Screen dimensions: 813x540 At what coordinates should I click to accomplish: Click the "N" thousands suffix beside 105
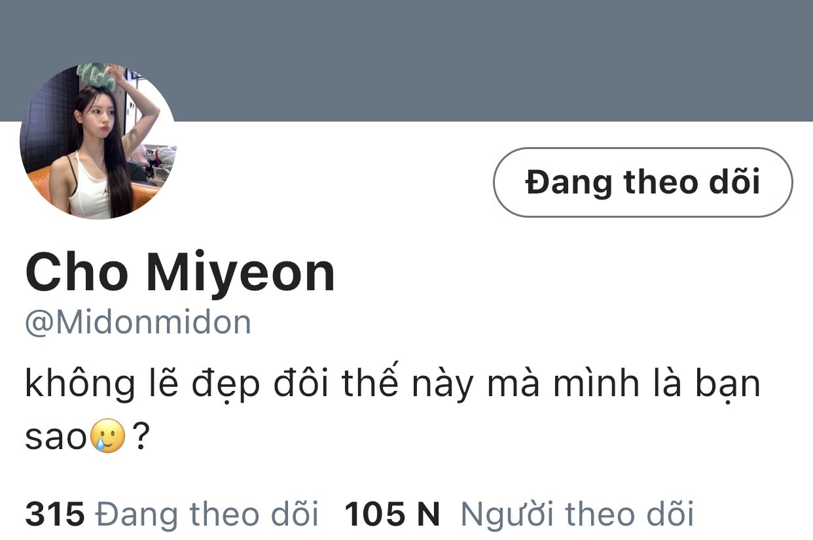click(428, 515)
